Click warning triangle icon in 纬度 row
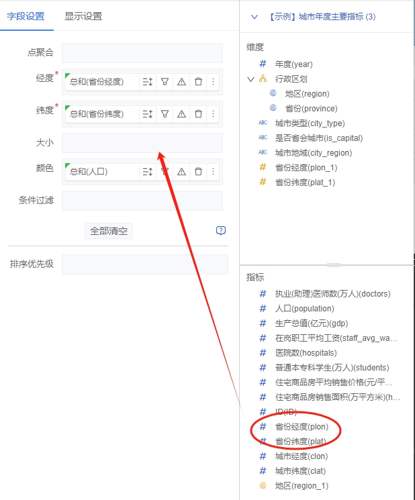The image size is (415, 500). [181, 114]
